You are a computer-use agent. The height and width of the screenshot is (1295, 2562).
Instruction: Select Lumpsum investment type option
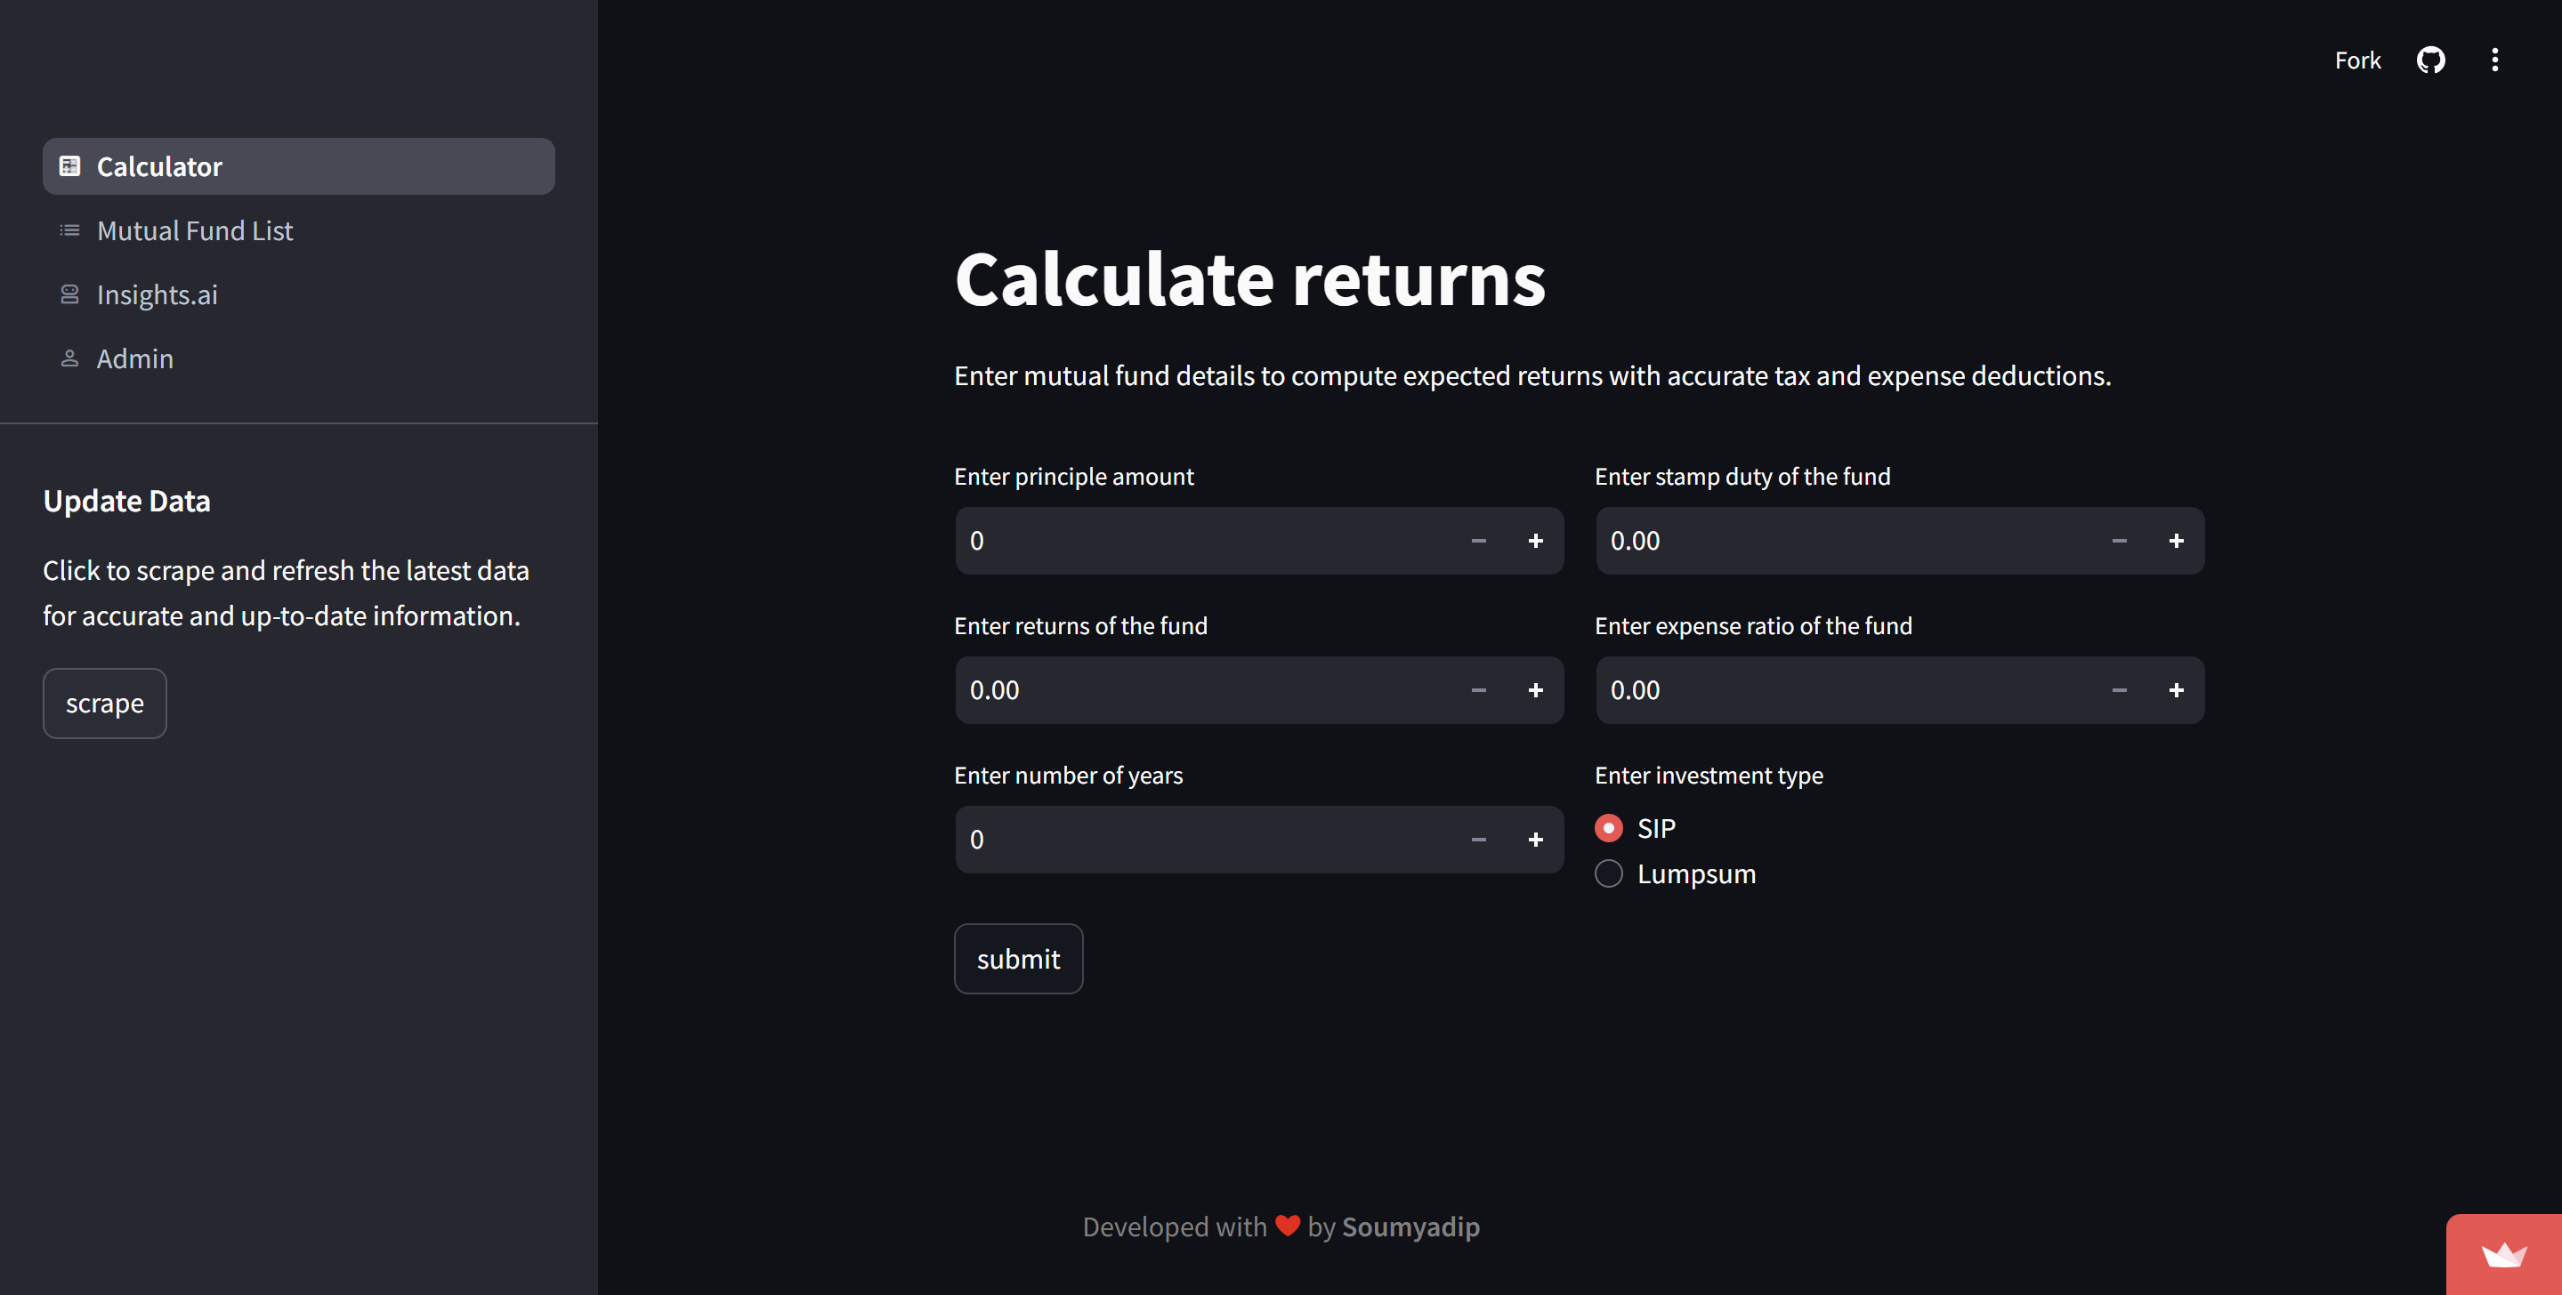pyautogui.click(x=1611, y=873)
